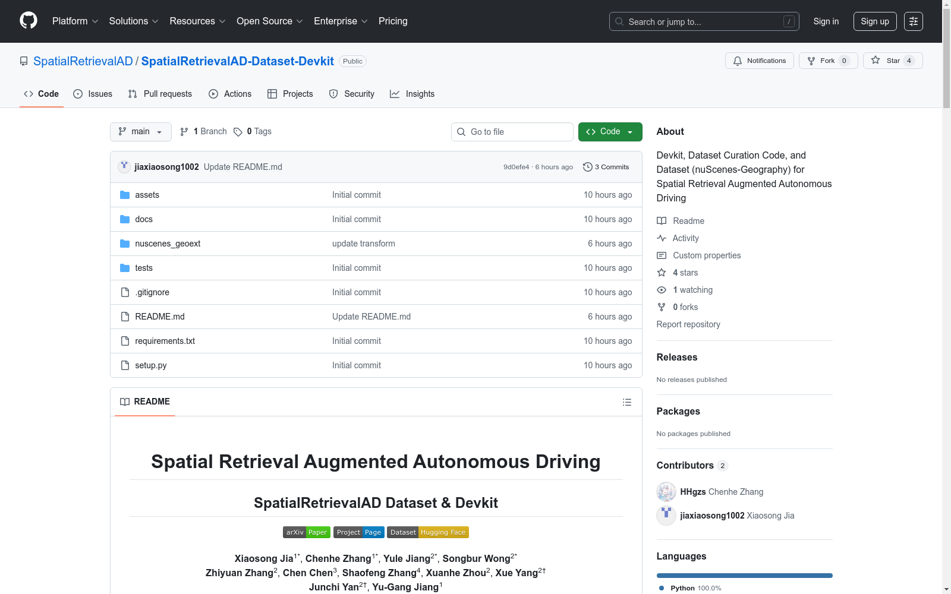
Task: Expand the Platform menu
Action: pyautogui.click(x=75, y=21)
